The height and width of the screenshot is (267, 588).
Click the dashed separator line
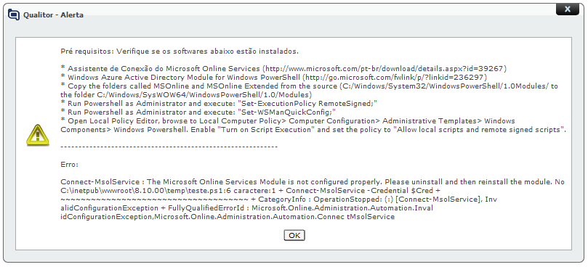(169, 147)
